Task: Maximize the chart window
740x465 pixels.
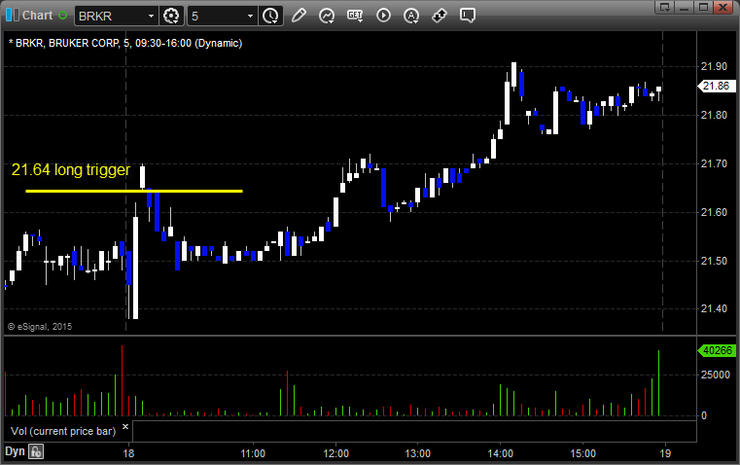Action: click(x=703, y=7)
